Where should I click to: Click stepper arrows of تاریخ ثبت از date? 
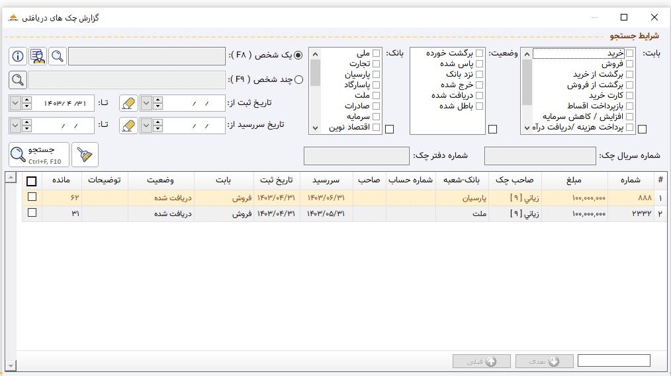[x=158, y=103]
